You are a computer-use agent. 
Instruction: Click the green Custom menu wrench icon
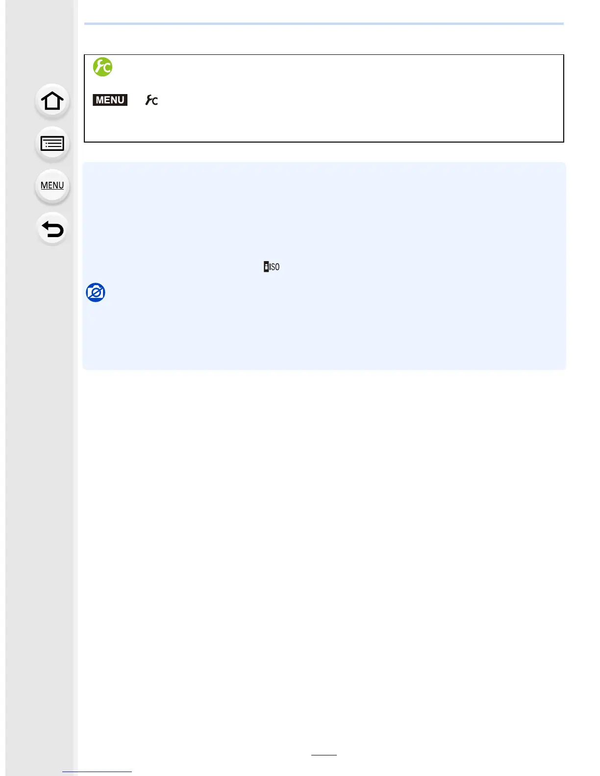point(102,67)
